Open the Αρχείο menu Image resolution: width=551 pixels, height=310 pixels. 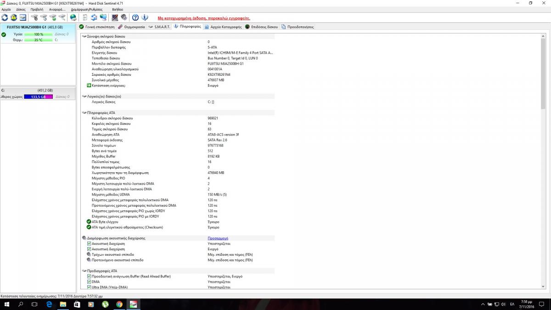point(6,9)
